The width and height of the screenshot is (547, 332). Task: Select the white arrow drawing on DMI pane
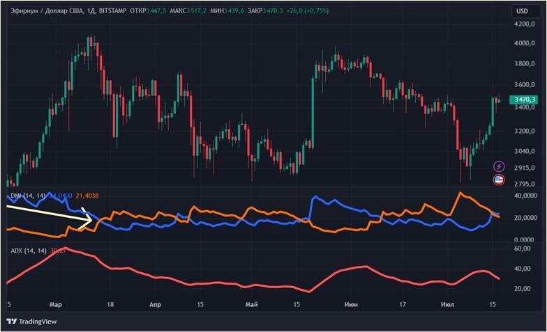[50, 216]
